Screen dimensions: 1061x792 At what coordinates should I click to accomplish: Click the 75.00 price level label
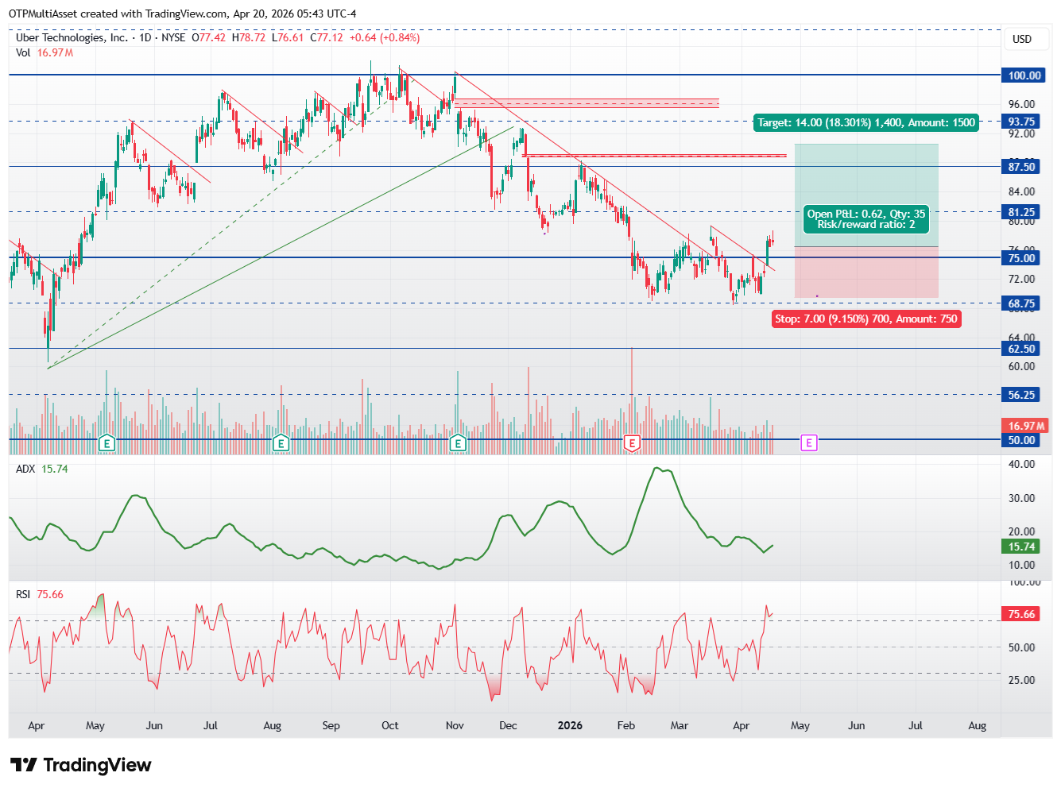[x=1022, y=258]
